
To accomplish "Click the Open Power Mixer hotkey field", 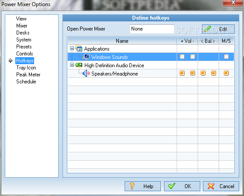I will click(x=152, y=29).
